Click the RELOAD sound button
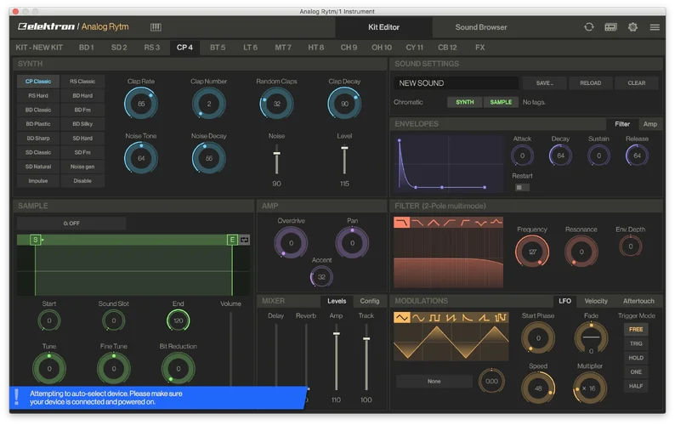 (590, 83)
